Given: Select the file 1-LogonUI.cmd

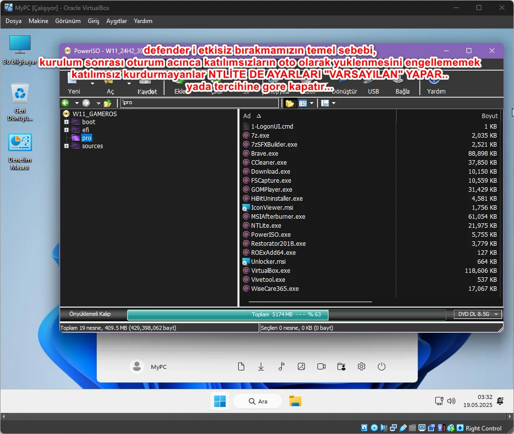Looking at the screenshot, I should coord(272,126).
